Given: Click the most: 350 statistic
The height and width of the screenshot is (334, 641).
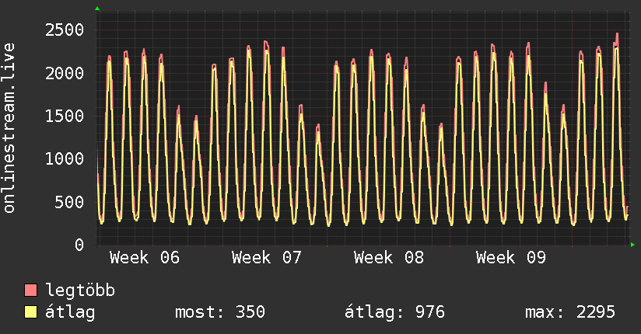Looking at the screenshot, I should point(220,313).
